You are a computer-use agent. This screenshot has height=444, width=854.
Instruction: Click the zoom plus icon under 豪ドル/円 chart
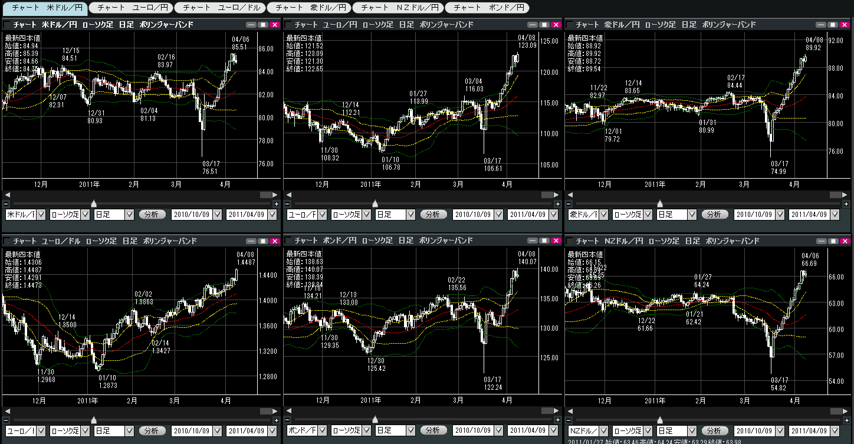point(846,204)
